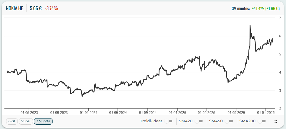Image resolution: width=286 pixels, height=129 pixels.
Task: Click the -3.74% daily change
Action: click(51, 8)
